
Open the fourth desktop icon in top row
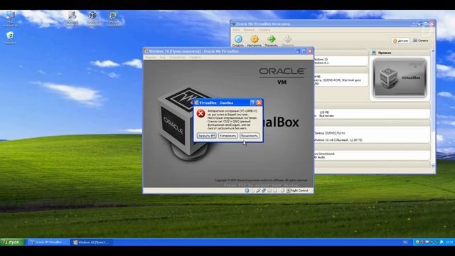pyautogui.click(x=114, y=18)
